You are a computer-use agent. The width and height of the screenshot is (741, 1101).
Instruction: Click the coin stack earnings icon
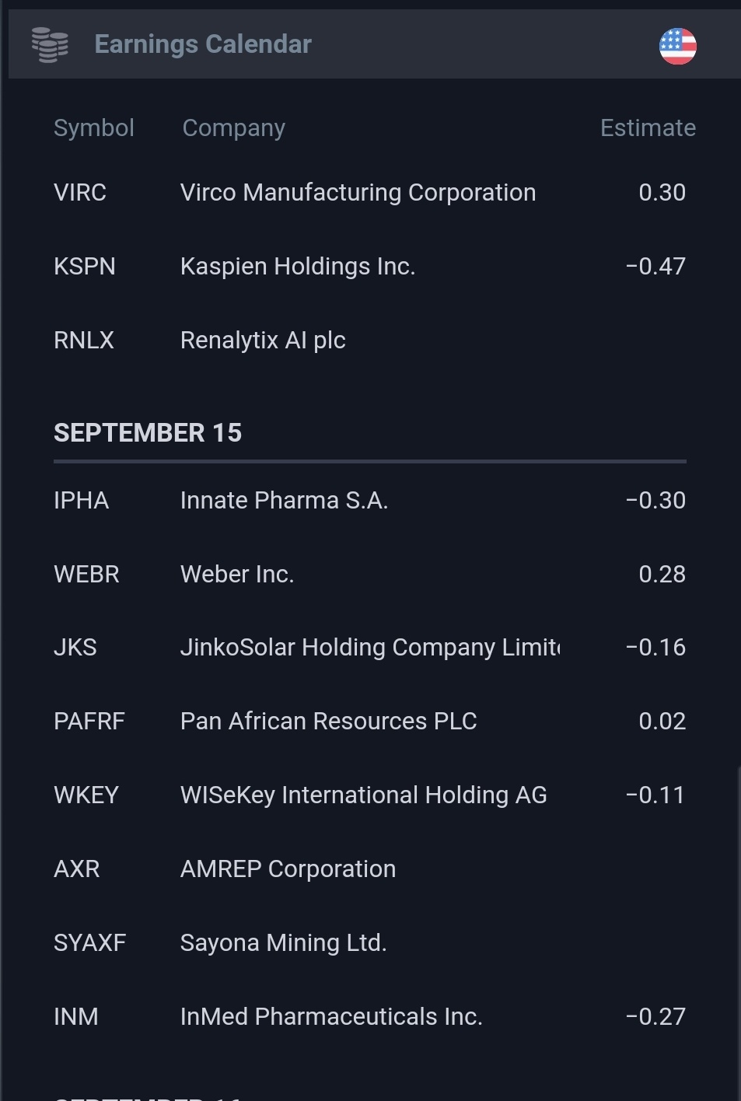[50, 45]
